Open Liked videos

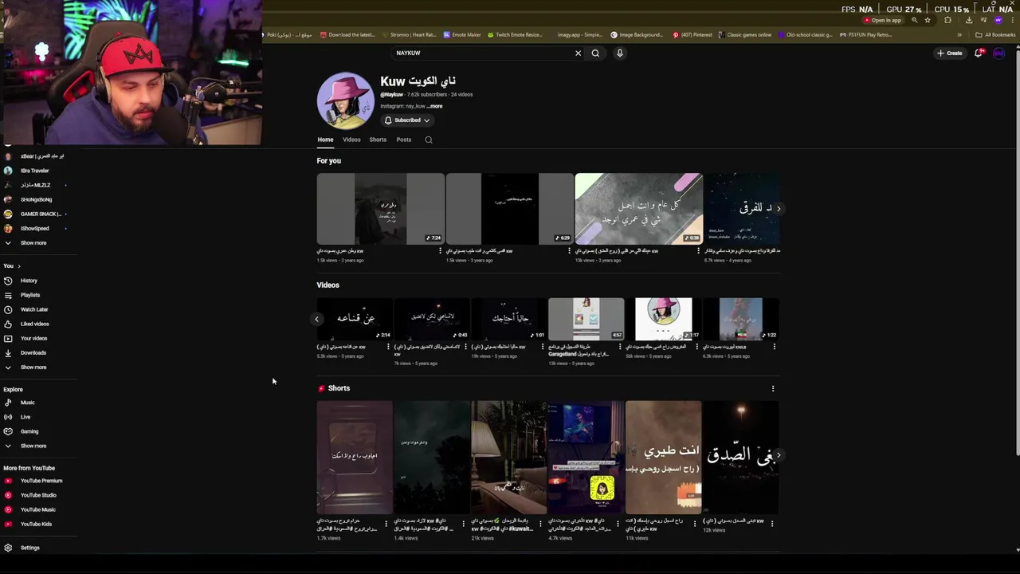pos(34,324)
